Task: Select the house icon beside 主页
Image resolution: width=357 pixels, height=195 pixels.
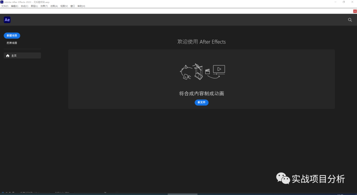Action: [x=8, y=55]
